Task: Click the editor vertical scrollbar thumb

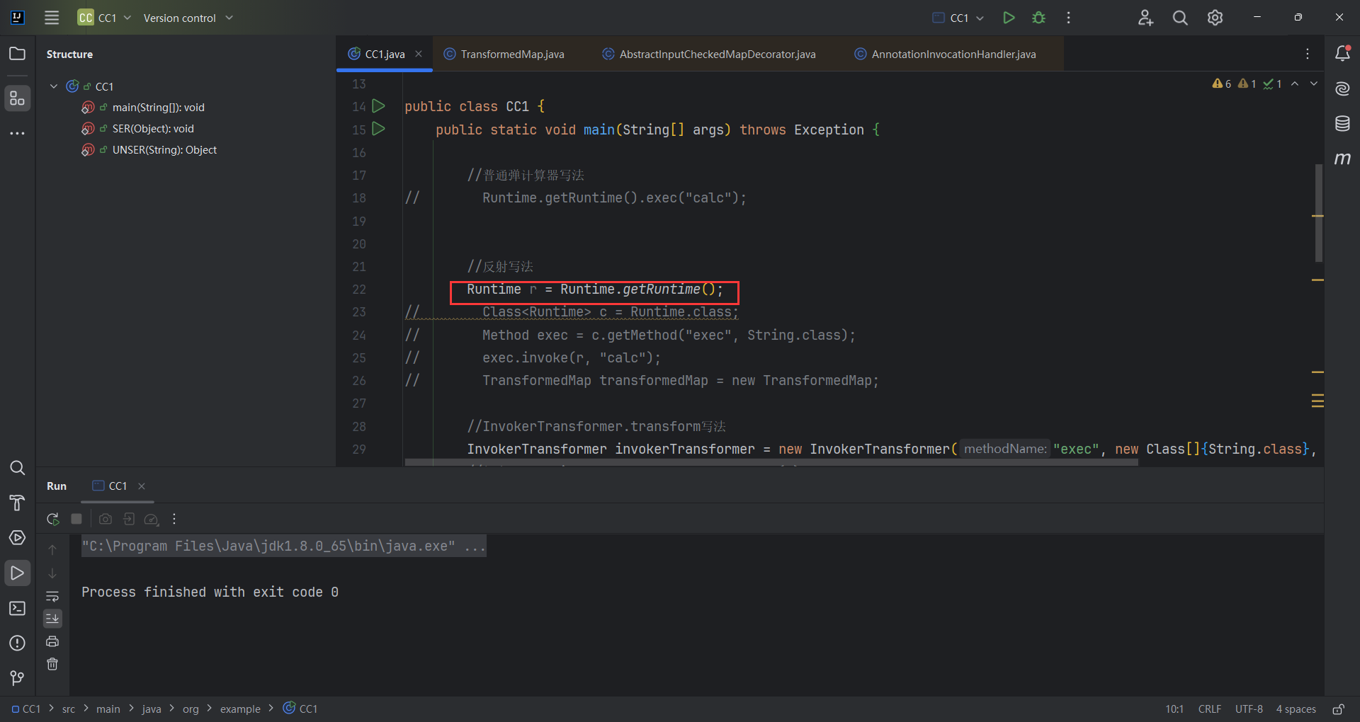Action: [x=1318, y=212]
